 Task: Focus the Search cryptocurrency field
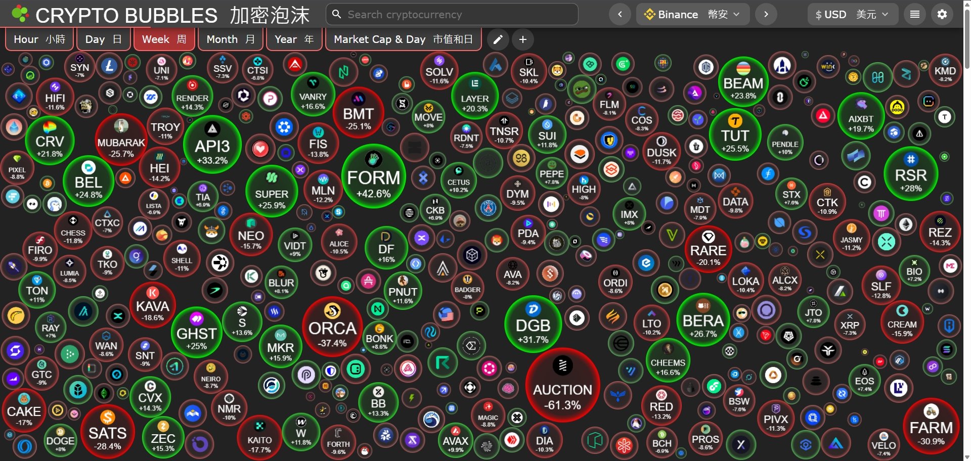[x=452, y=14]
